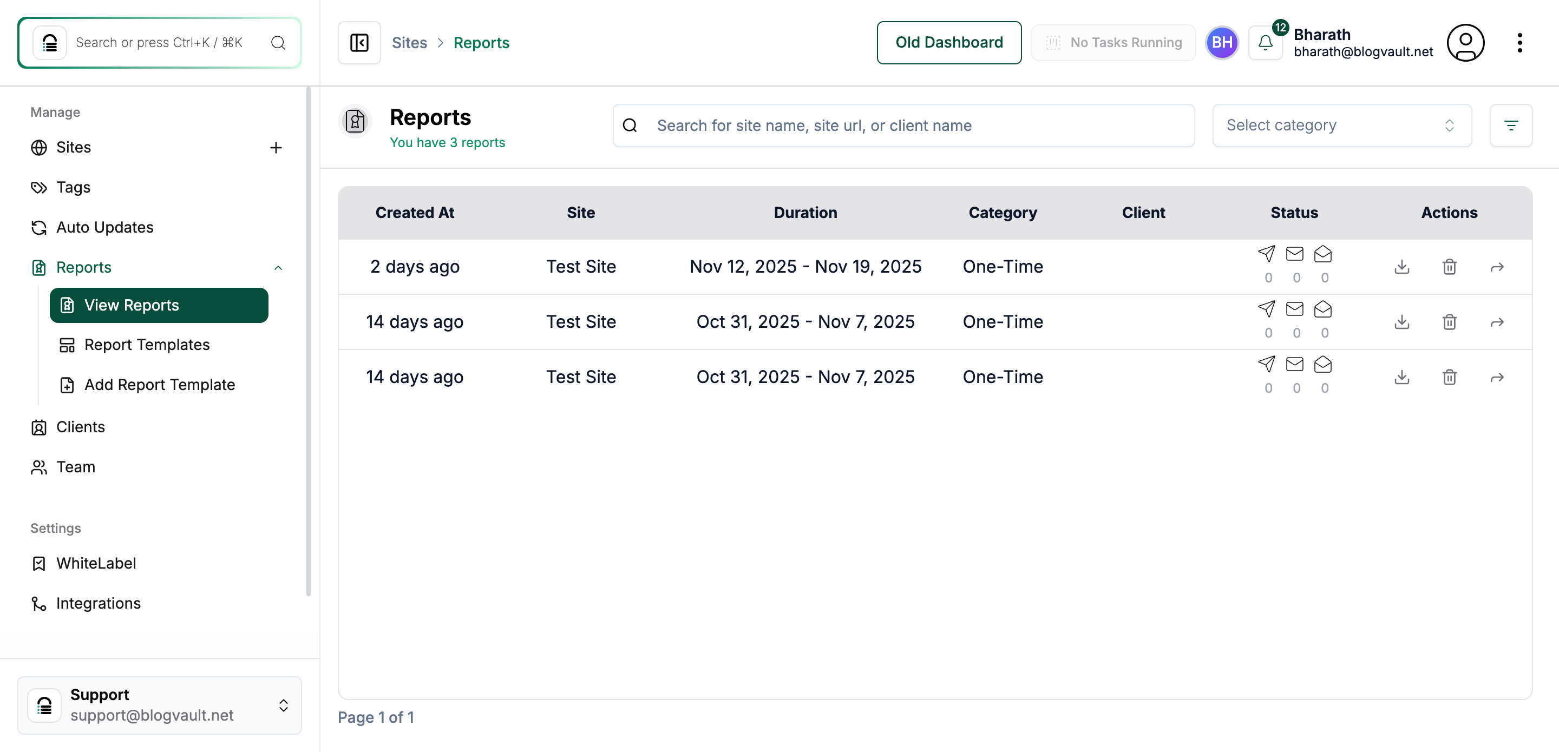
Task: Expand the Support panel chevron
Action: click(x=283, y=705)
